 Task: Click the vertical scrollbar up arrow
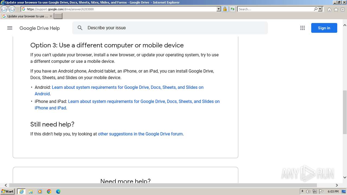point(345,25)
